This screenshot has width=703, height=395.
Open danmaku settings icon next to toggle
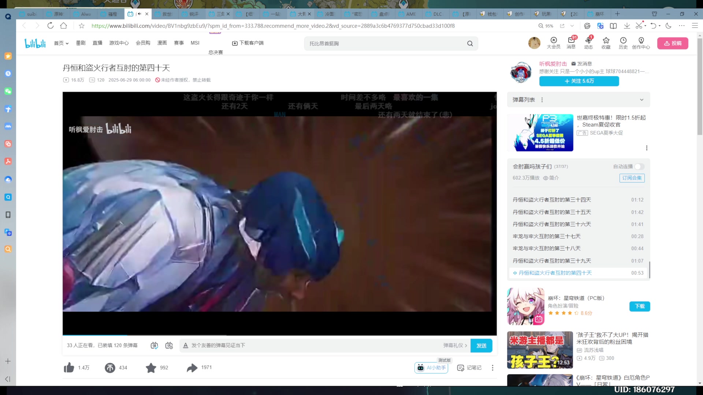pos(169,345)
